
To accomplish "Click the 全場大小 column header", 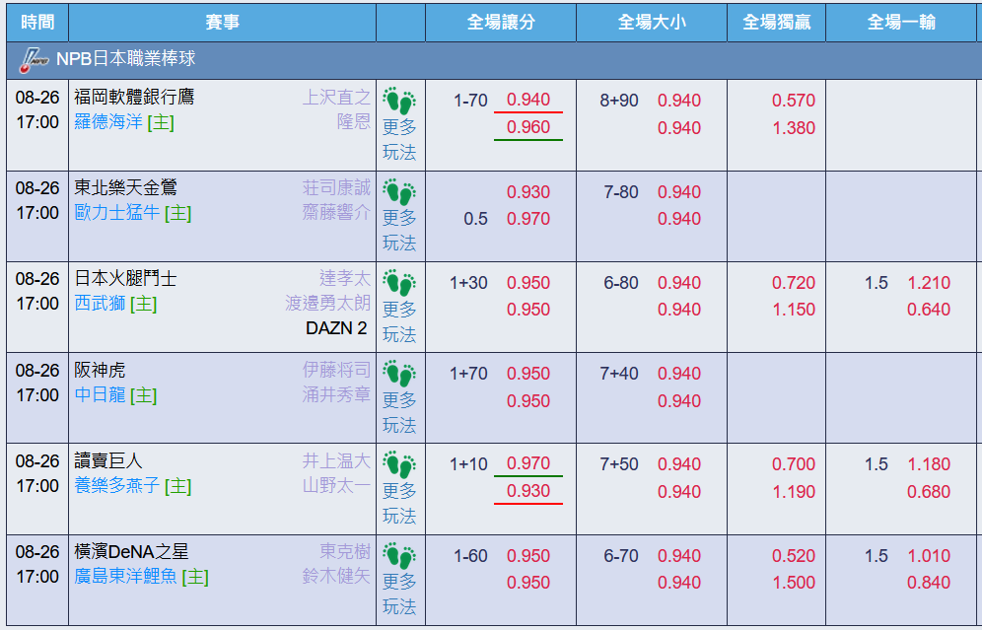I will click(x=652, y=23).
